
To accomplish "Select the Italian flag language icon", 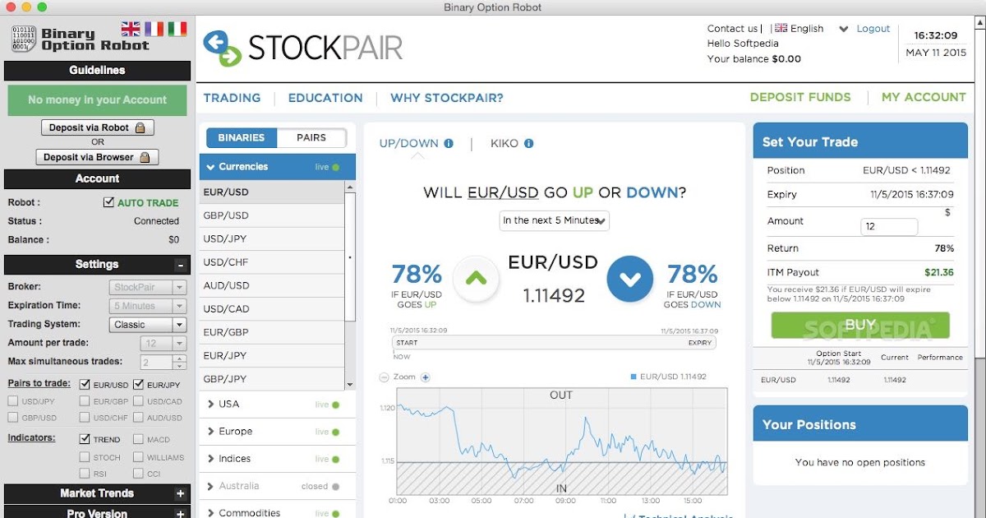I will click(x=177, y=29).
